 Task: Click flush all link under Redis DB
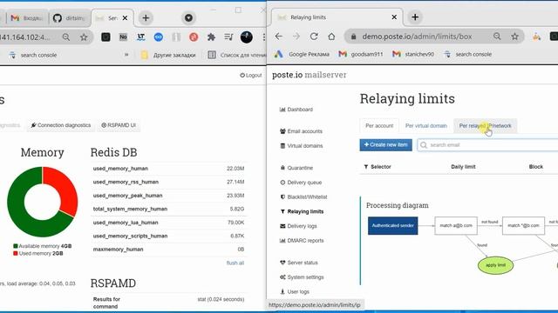pos(235,263)
